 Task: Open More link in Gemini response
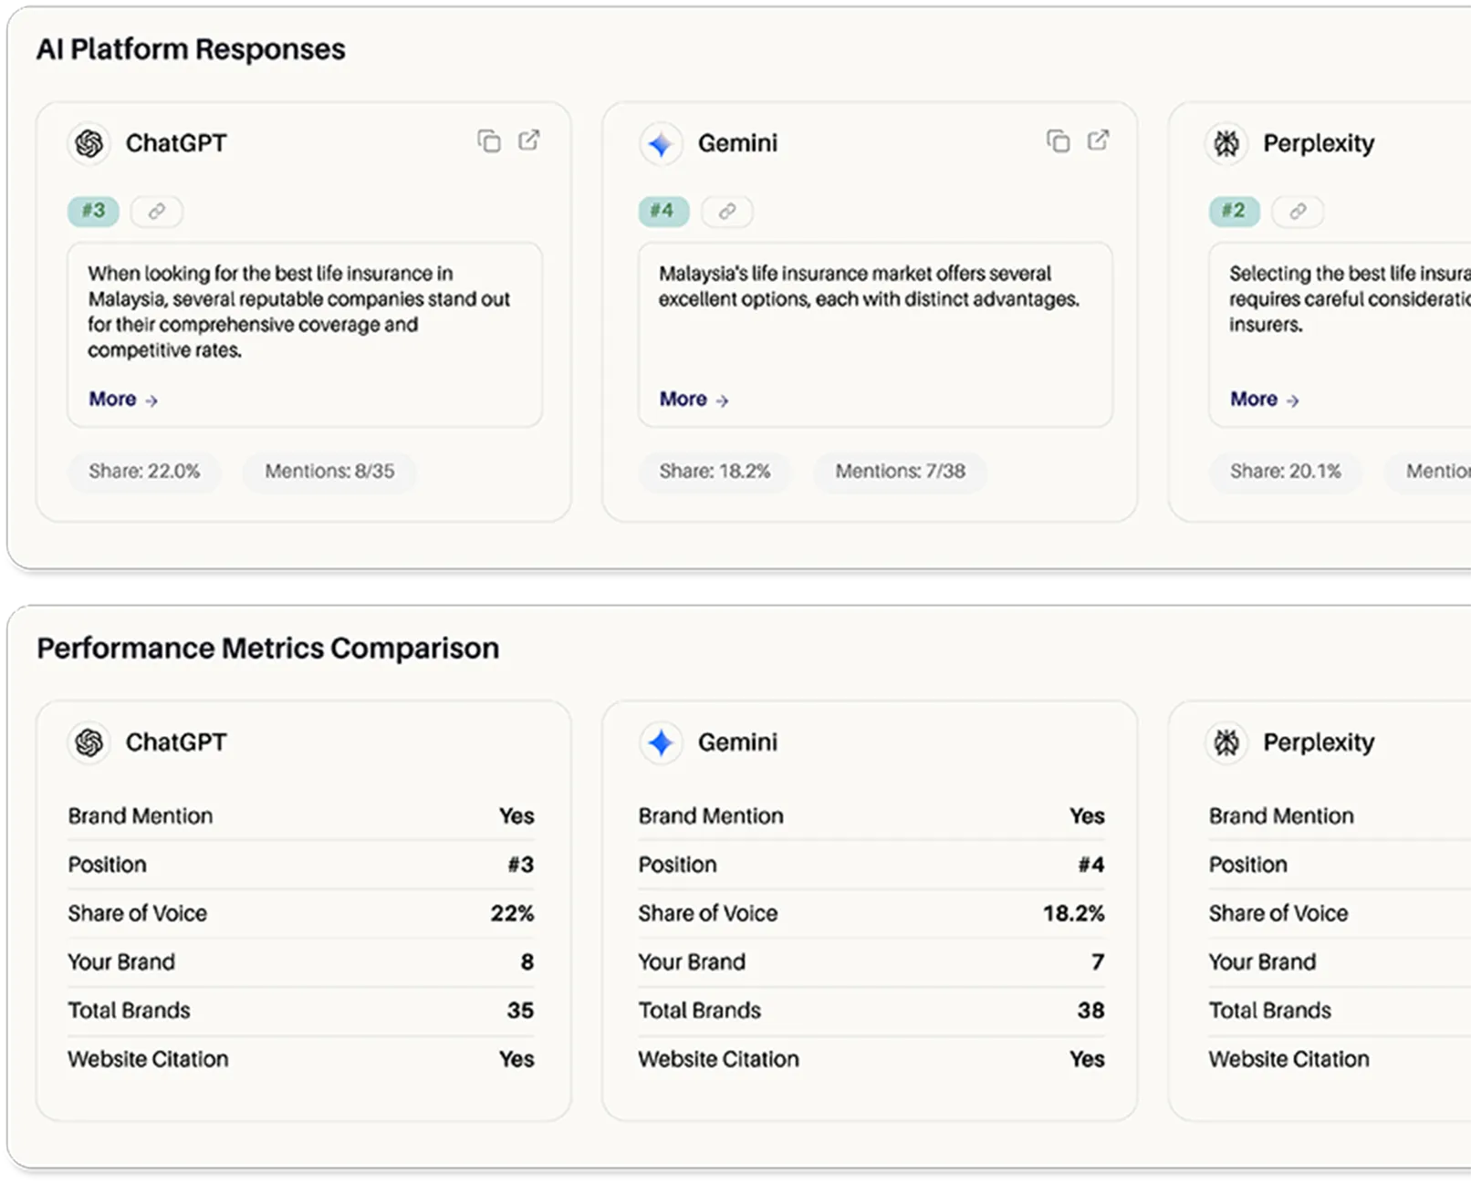pyautogui.click(x=694, y=399)
